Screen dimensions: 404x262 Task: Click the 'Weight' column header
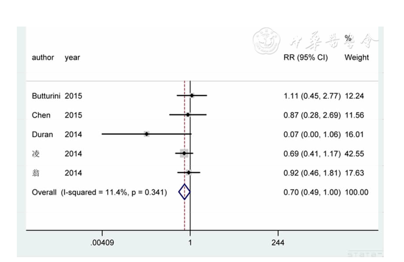[x=357, y=58]
